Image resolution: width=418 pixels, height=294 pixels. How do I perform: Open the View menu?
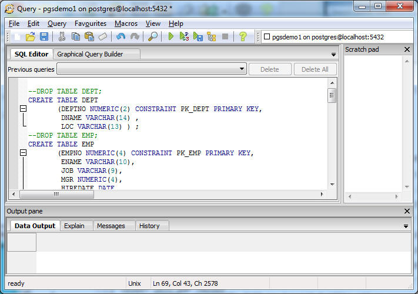point(153,24)
